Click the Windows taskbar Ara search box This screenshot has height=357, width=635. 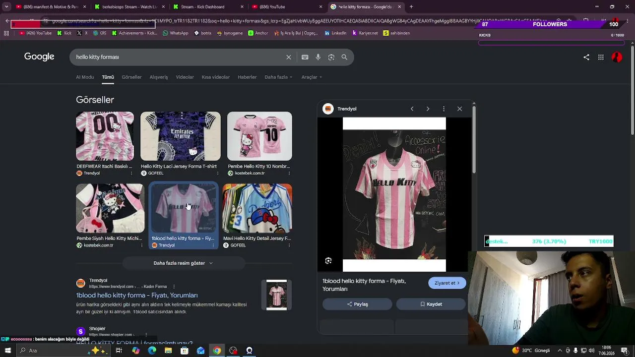[63, 351]
